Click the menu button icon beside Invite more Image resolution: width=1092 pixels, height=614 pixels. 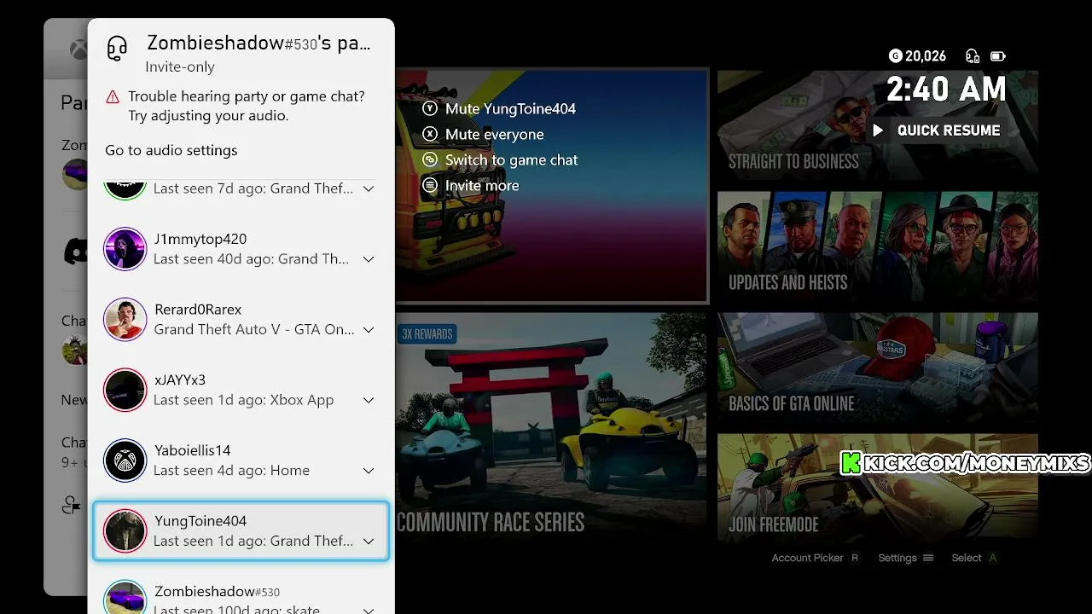430,186
